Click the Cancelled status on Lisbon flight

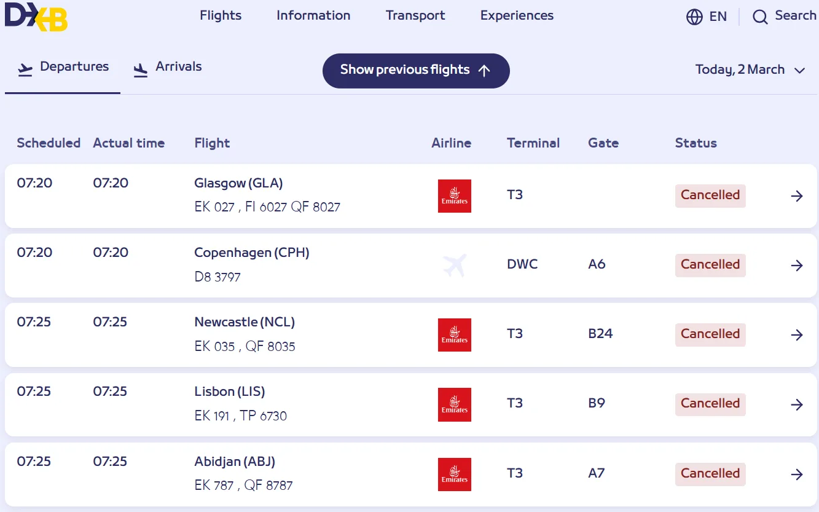click(x=710, y=404)
